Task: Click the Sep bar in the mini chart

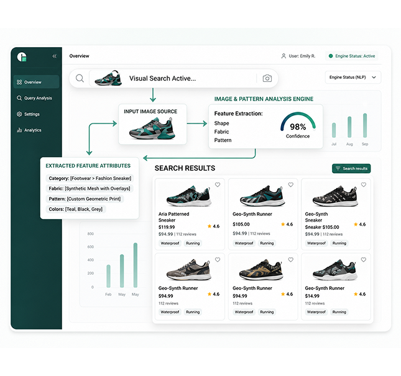Action: [365, 125]
